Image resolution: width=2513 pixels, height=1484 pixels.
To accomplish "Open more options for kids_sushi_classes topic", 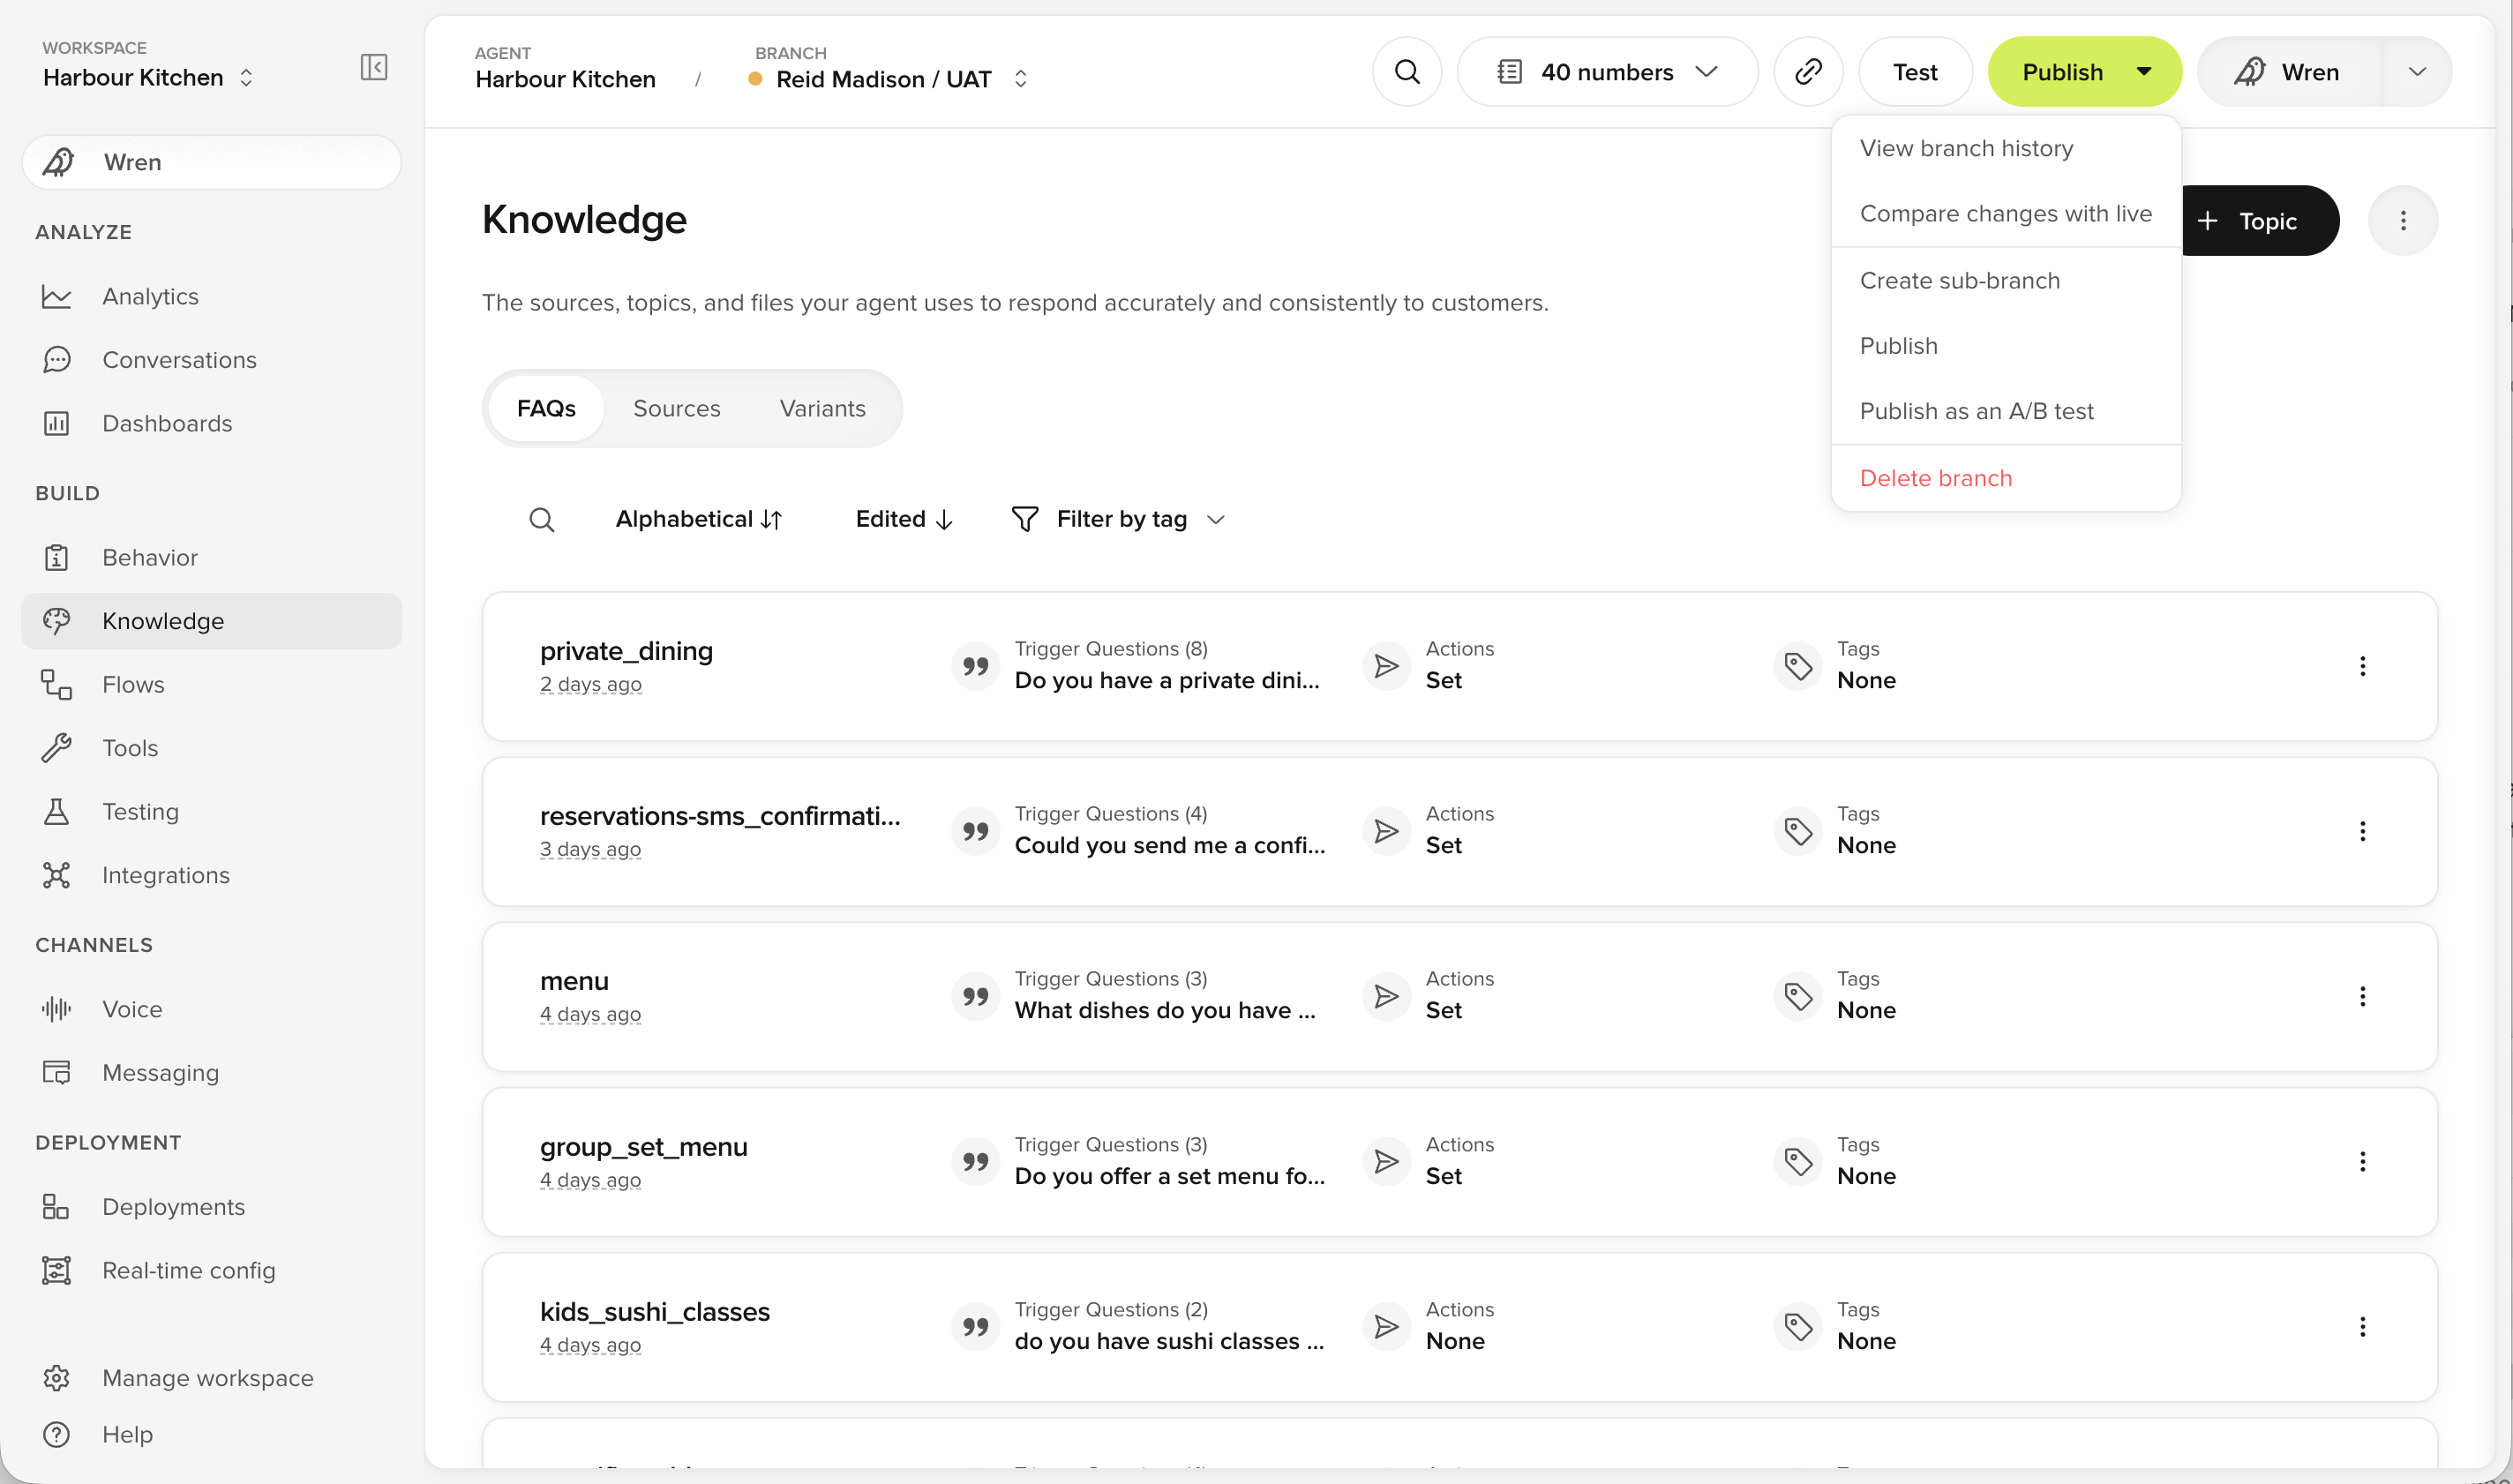I will click(x=2362, y=1326).
